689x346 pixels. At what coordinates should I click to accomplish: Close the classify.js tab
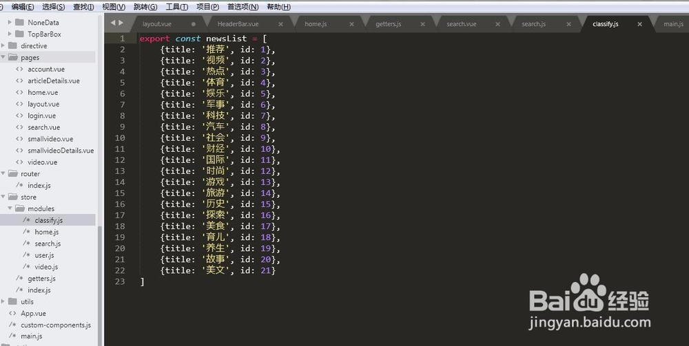click(640, 24)
